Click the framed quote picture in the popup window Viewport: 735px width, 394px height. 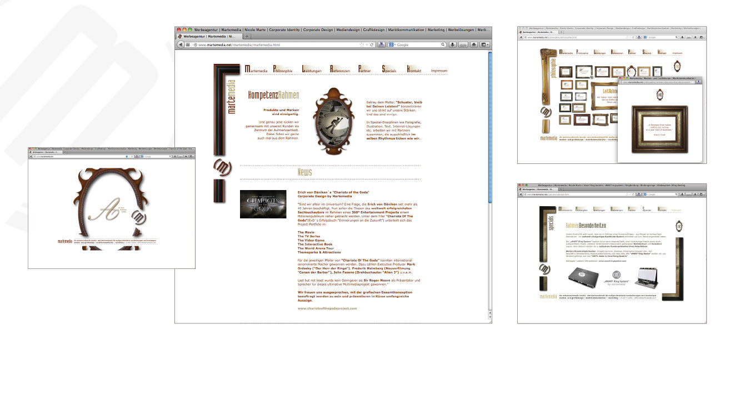pos(661,128)
